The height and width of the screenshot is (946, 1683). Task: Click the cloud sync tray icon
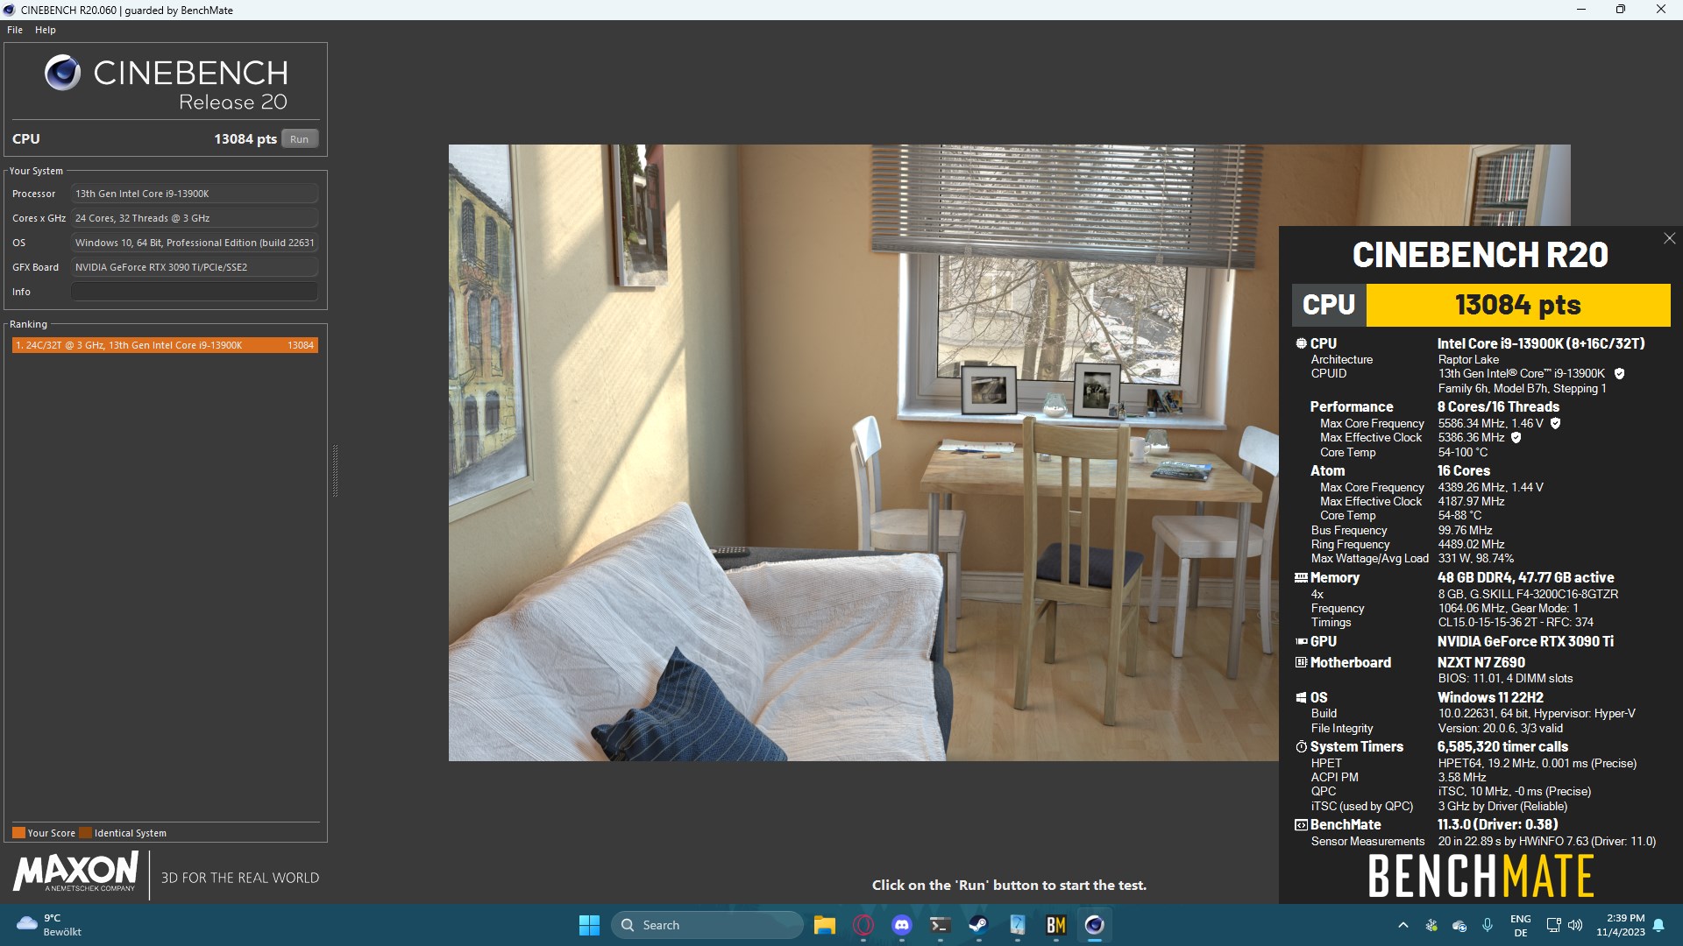[1459, 925]
